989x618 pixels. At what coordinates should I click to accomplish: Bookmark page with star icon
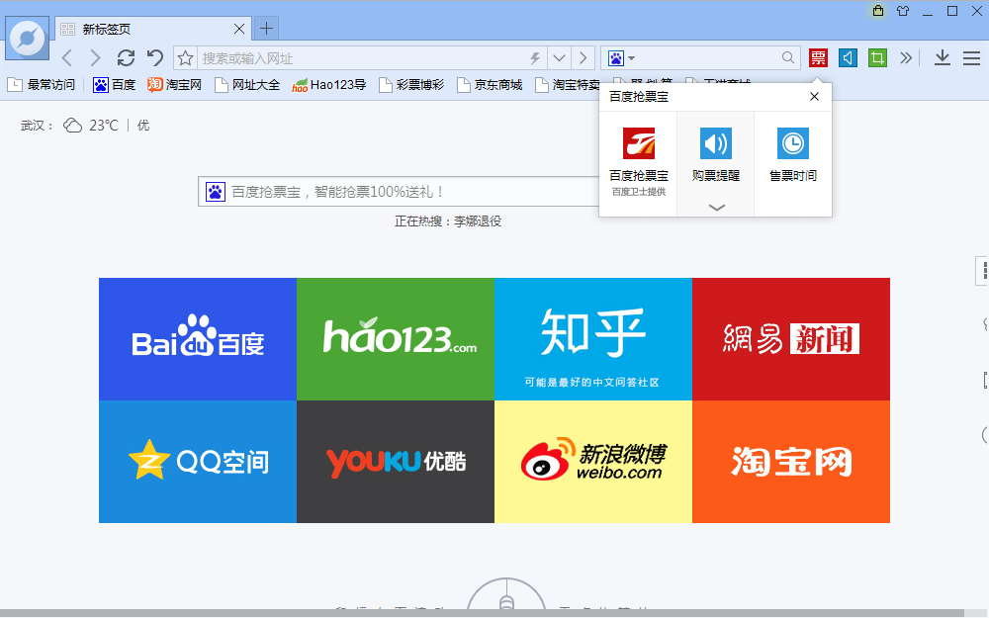tap(185, 58)
